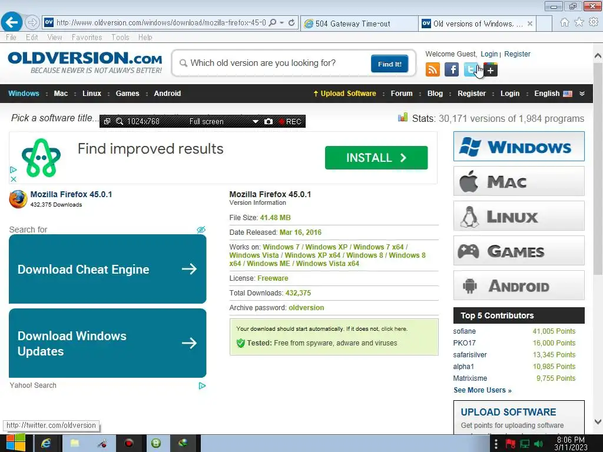Click the Twitter icon
The width and height of the screenshot is (603, 452).
pyautogui.click(x=471, y=69)
